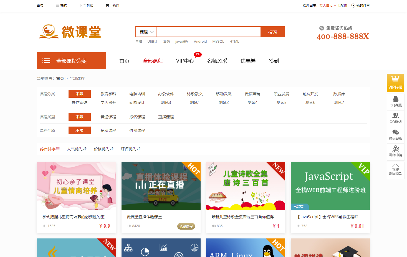The width and height of the screenshot is (407, 257).
Task: Open the JavaScript 全栈WEB course thumbnail
Action: (x=330, y=186)
